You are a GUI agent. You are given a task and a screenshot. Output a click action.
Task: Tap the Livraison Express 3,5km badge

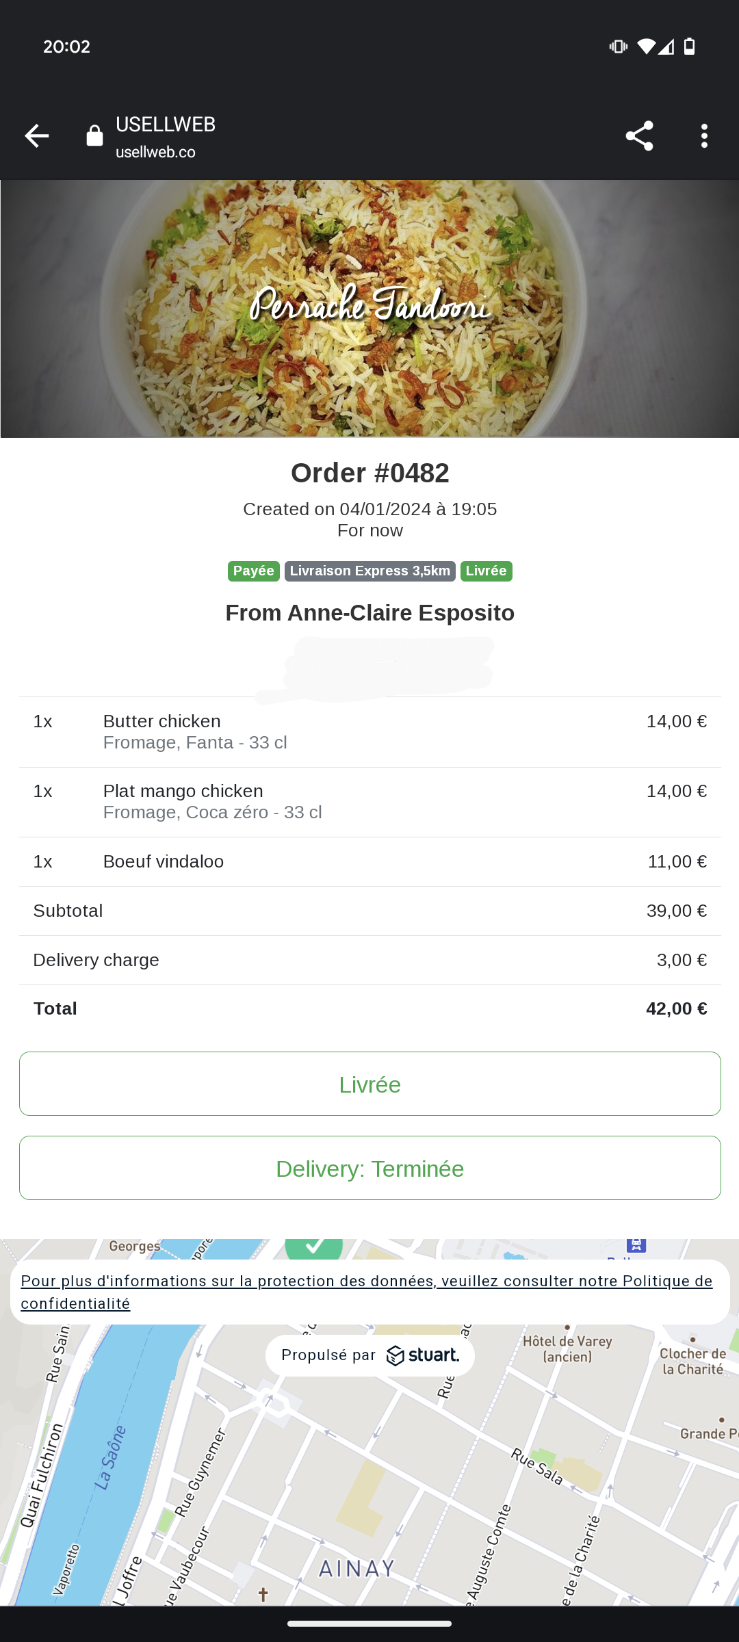pyautogui.click(x=370, y=571)
